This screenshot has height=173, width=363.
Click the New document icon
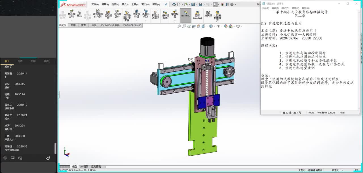[179, 4]
